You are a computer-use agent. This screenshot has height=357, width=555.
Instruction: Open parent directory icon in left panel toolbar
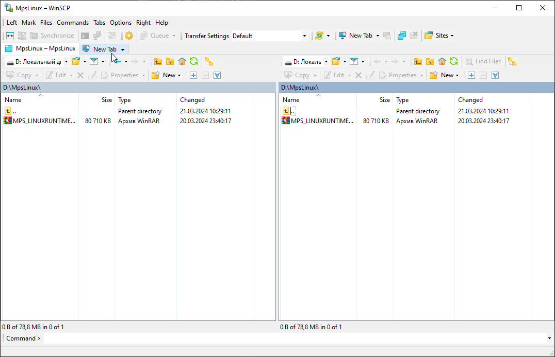(158, 61)
